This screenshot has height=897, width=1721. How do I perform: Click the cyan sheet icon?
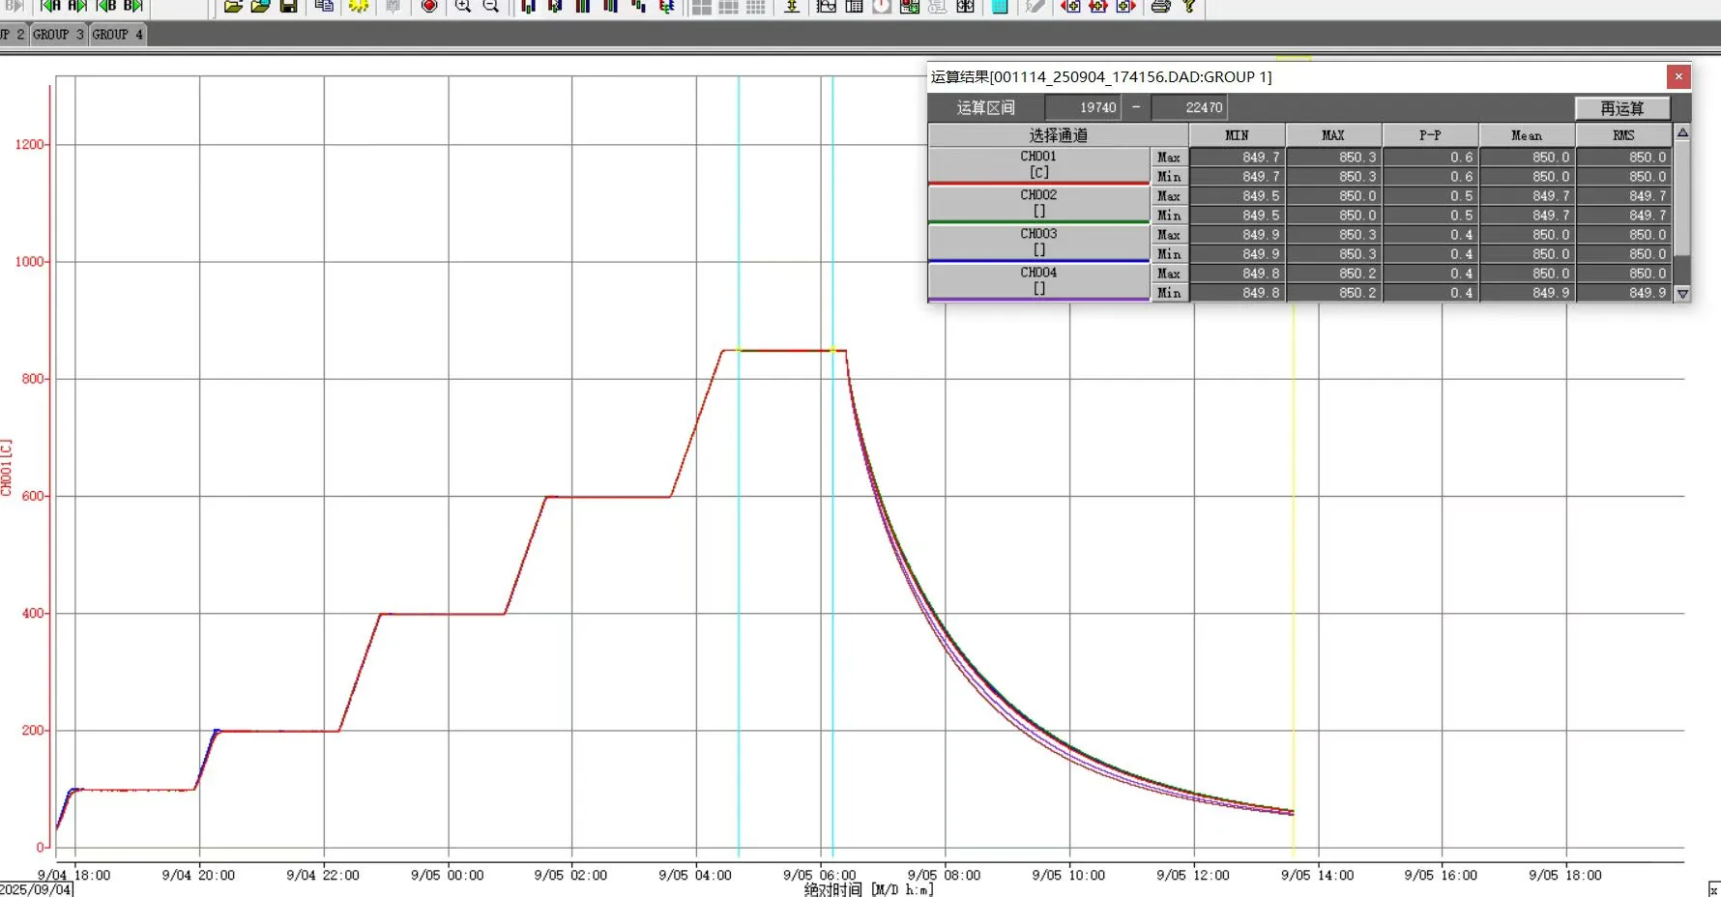coord(1001,6)
